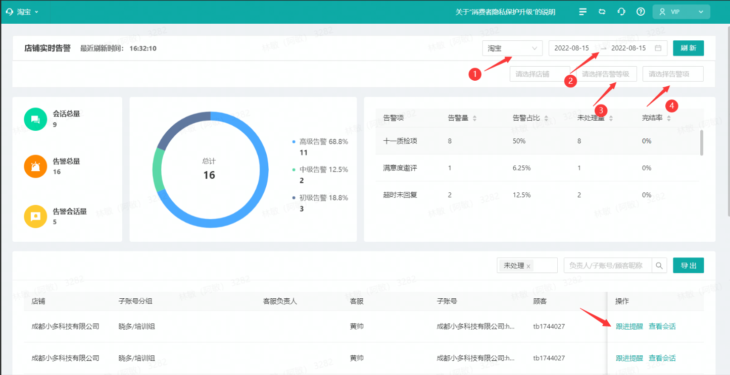Open the customer service headset icon
Screen dimensions: 730x375
pyautogui.click(x=622, y=12)
